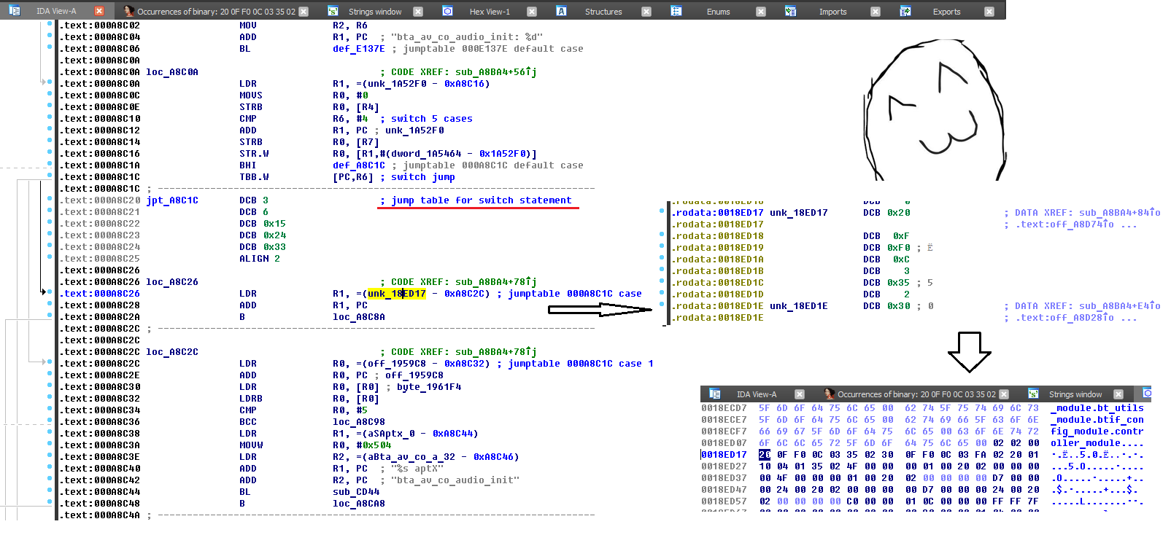
Task: Close Occurrences tab in lower hex panel
Action: [x=1004, y=394]
